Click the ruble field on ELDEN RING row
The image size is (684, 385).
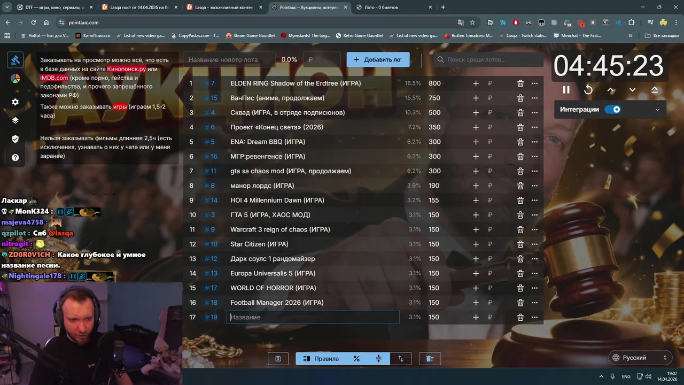[x=497, y=83]
